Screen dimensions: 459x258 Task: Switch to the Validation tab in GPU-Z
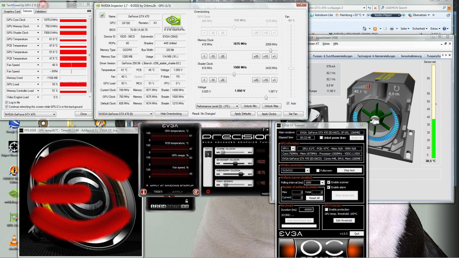click(40, 11)
